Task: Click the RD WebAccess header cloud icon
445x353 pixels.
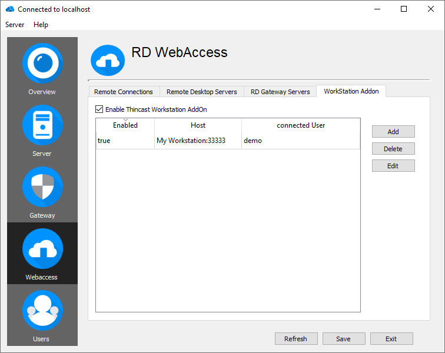Action: (x=108, y=60)
